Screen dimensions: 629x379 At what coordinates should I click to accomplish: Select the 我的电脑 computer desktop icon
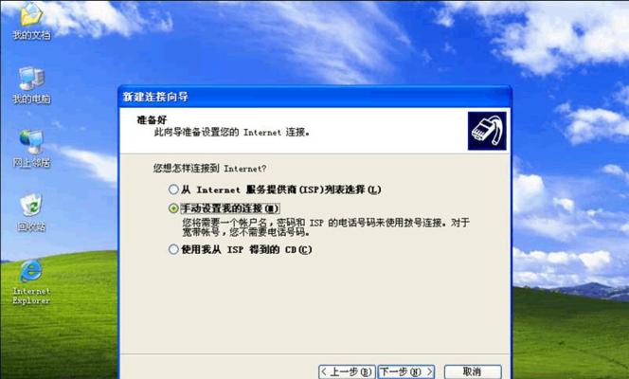(x=31, y=85)
